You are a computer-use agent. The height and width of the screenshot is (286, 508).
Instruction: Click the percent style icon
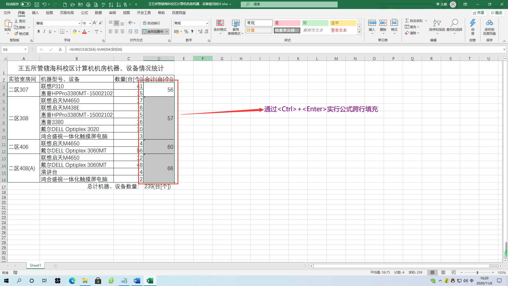(x=186, y=32)
